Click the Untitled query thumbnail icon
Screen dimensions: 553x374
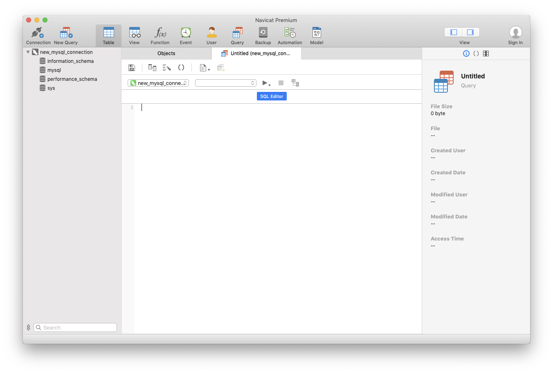[x=444, y=81]
